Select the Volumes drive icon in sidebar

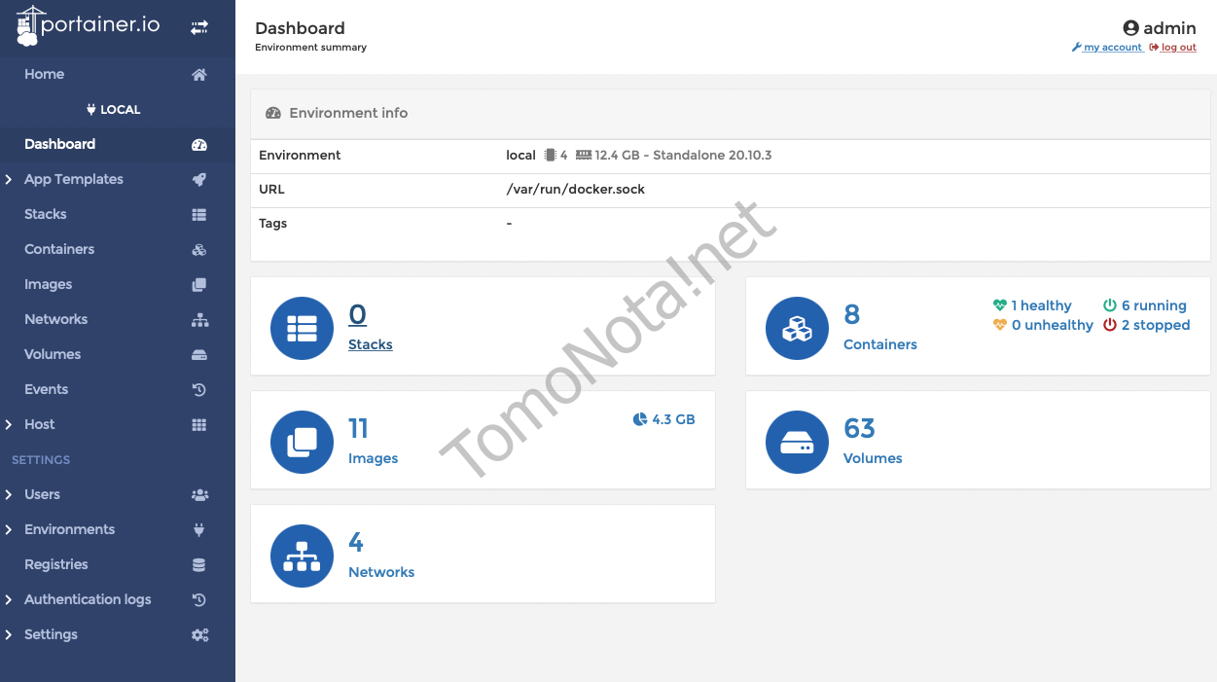(199, 354)
